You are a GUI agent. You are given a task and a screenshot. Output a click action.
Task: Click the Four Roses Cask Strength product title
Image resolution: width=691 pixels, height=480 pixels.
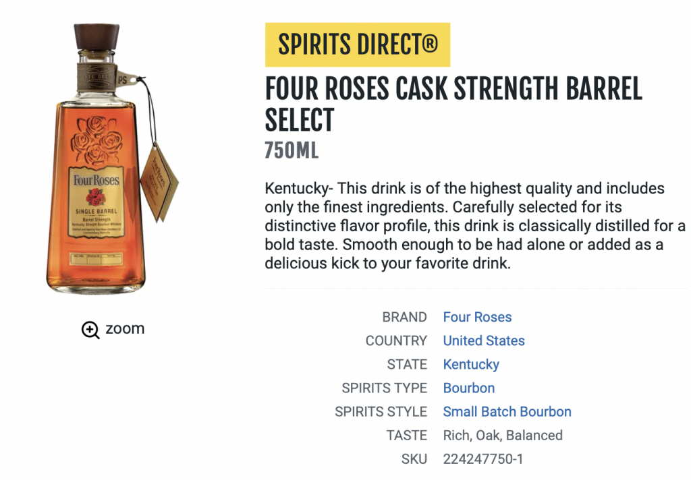tap(452, 104)
